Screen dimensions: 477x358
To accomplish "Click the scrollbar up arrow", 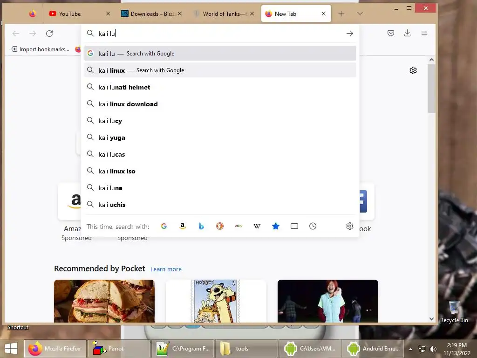I will (431, 60).
